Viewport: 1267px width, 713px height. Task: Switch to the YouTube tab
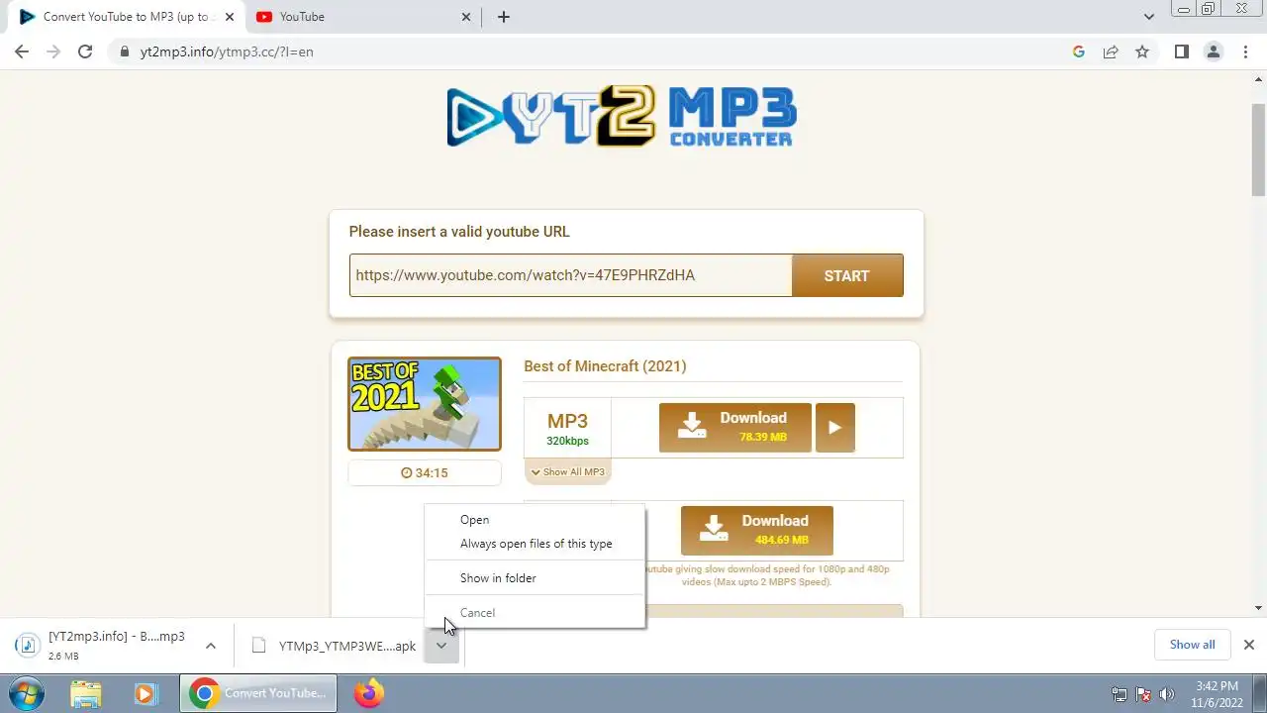pyautogui.click(x=363, y=17)
